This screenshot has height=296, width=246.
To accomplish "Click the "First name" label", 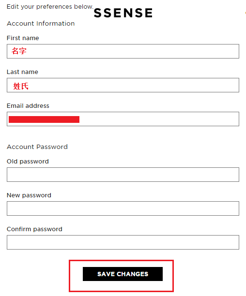I will [x=23, y=38].
